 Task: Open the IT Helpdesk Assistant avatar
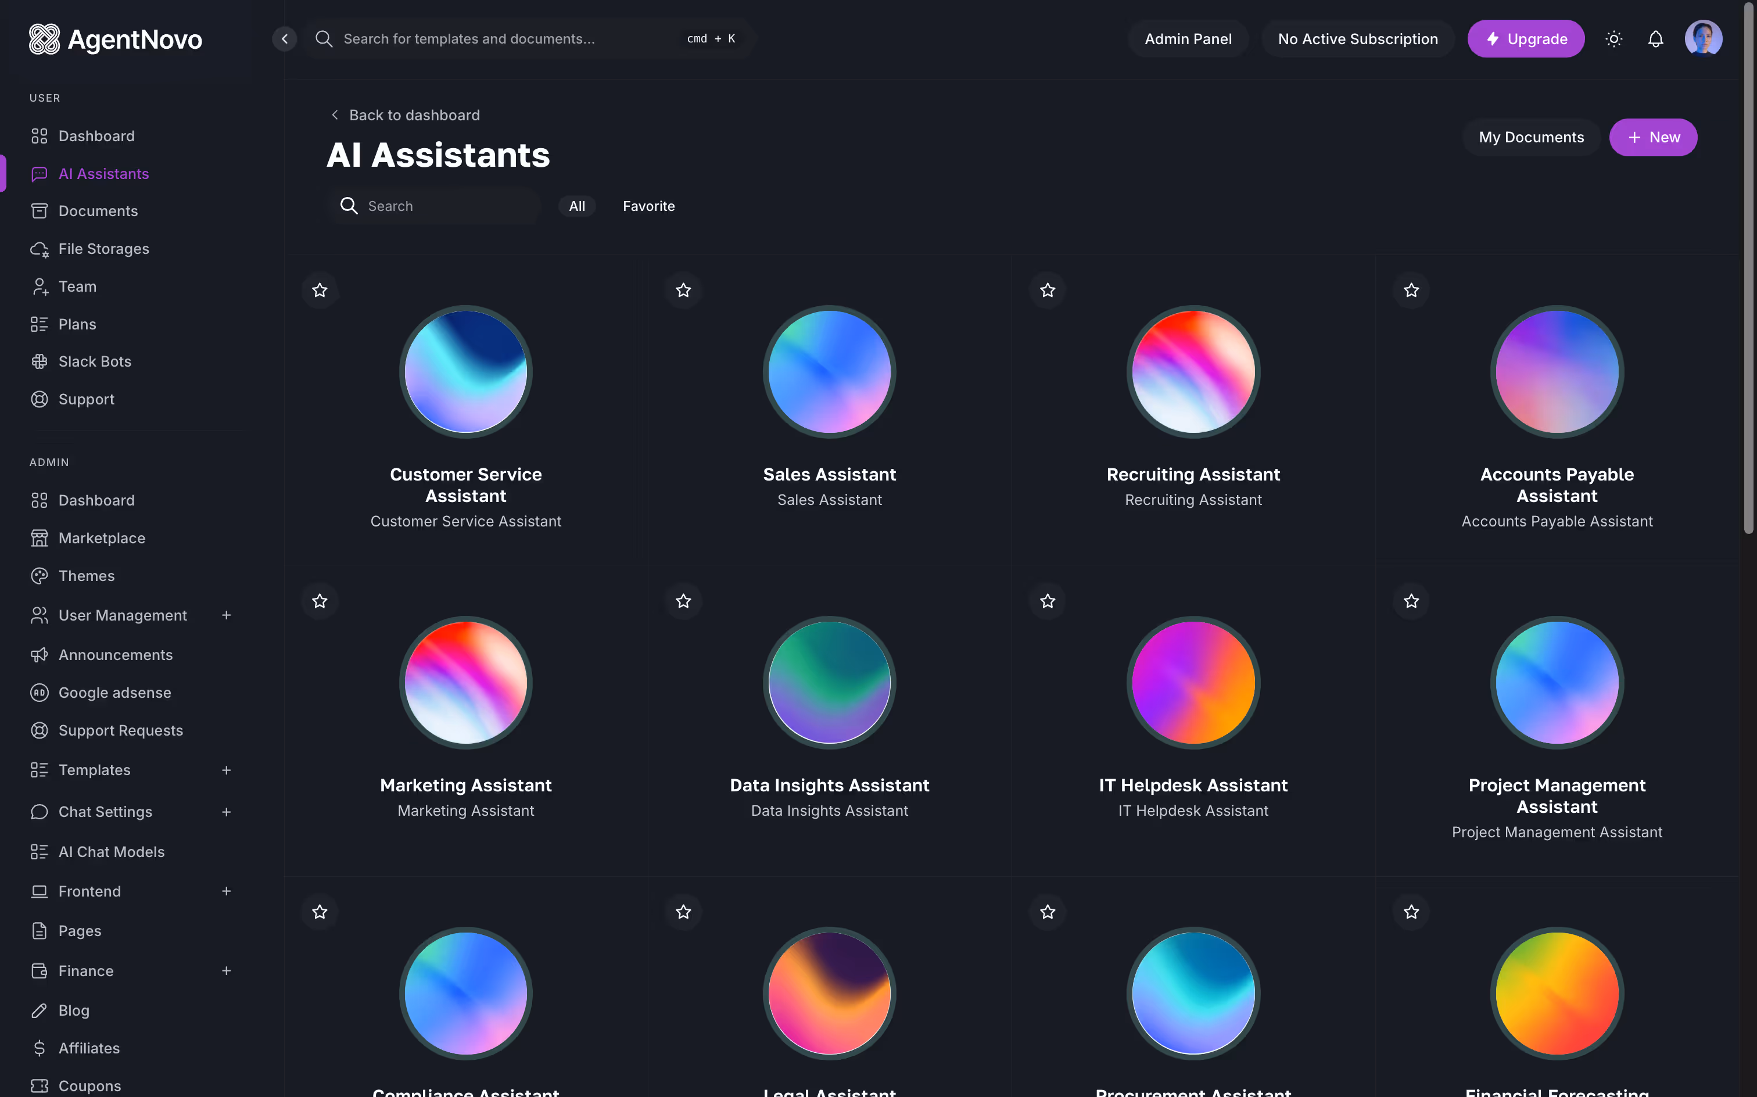click(x=1193, y=683)
